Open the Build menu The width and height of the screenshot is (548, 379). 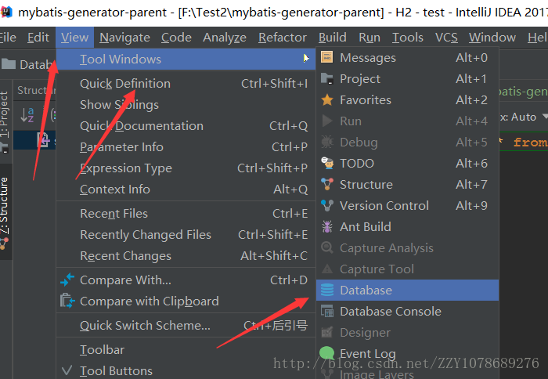pos(333,38)
